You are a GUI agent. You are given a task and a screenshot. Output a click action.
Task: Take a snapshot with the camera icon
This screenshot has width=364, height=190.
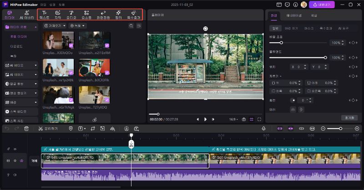click(x=244, y=119)
